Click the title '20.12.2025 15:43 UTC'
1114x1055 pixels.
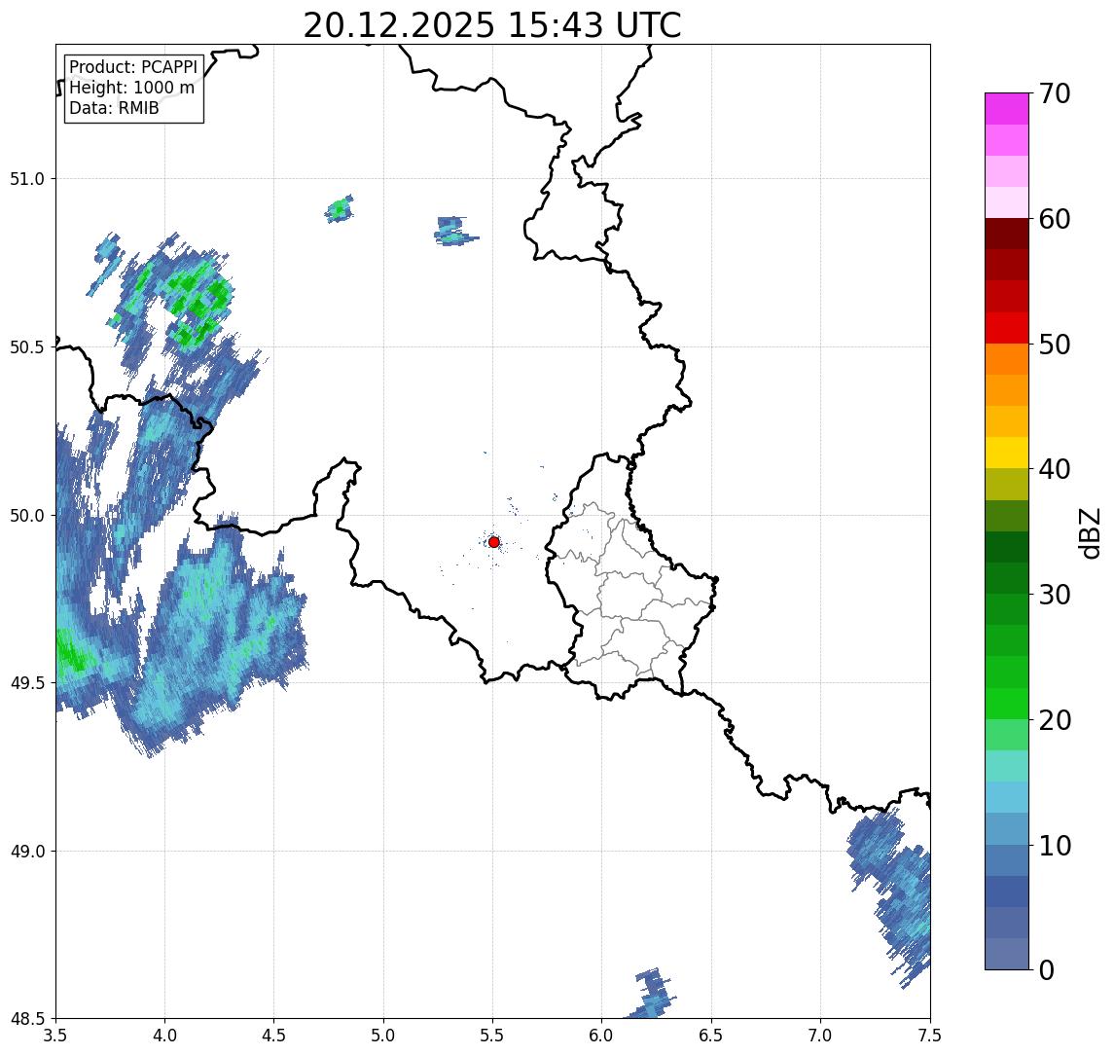click(492, 25)
